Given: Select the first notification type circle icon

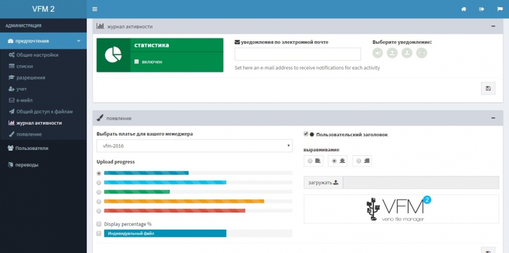Looking at the screenshot, I should pos(377,53).
